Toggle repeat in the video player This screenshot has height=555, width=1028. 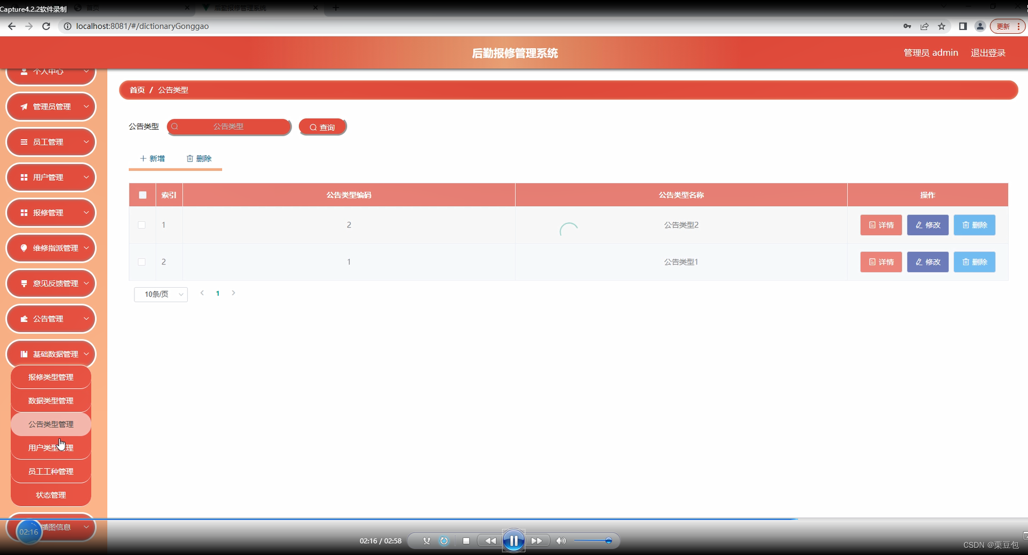pos(444,541)
